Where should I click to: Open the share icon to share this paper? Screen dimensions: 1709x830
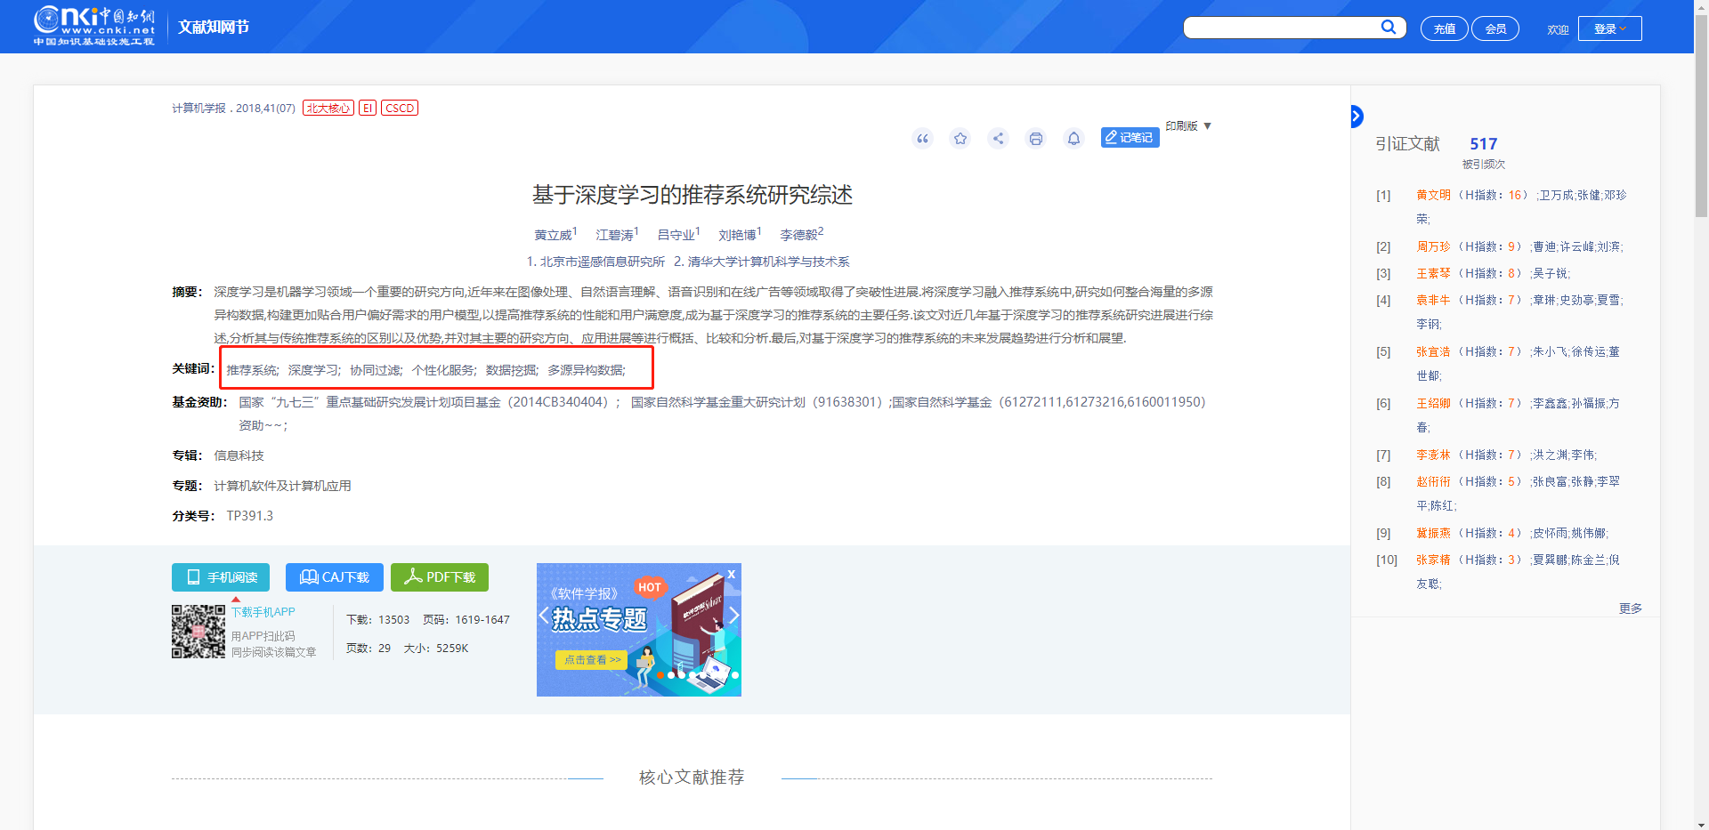tap(998, 138)
